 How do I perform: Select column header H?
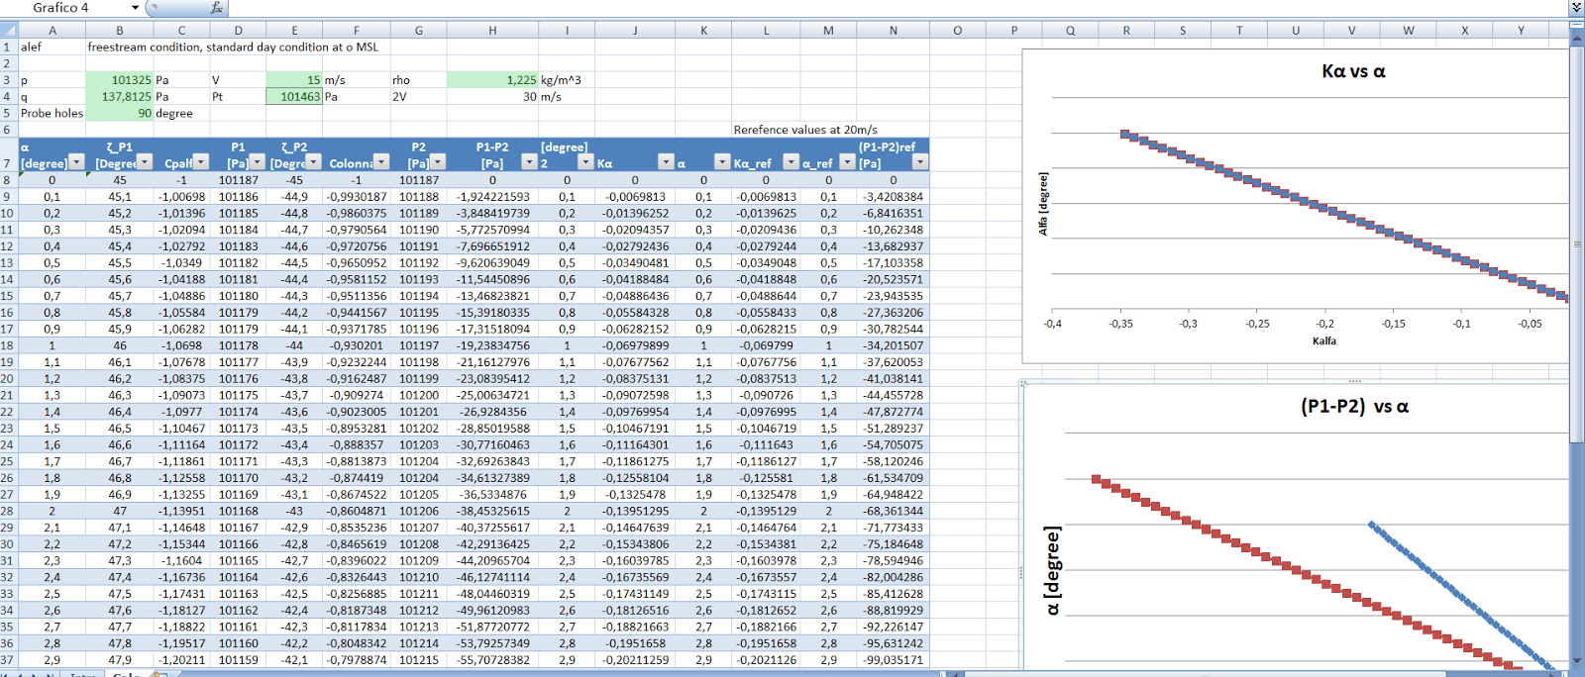pos(492,31)
